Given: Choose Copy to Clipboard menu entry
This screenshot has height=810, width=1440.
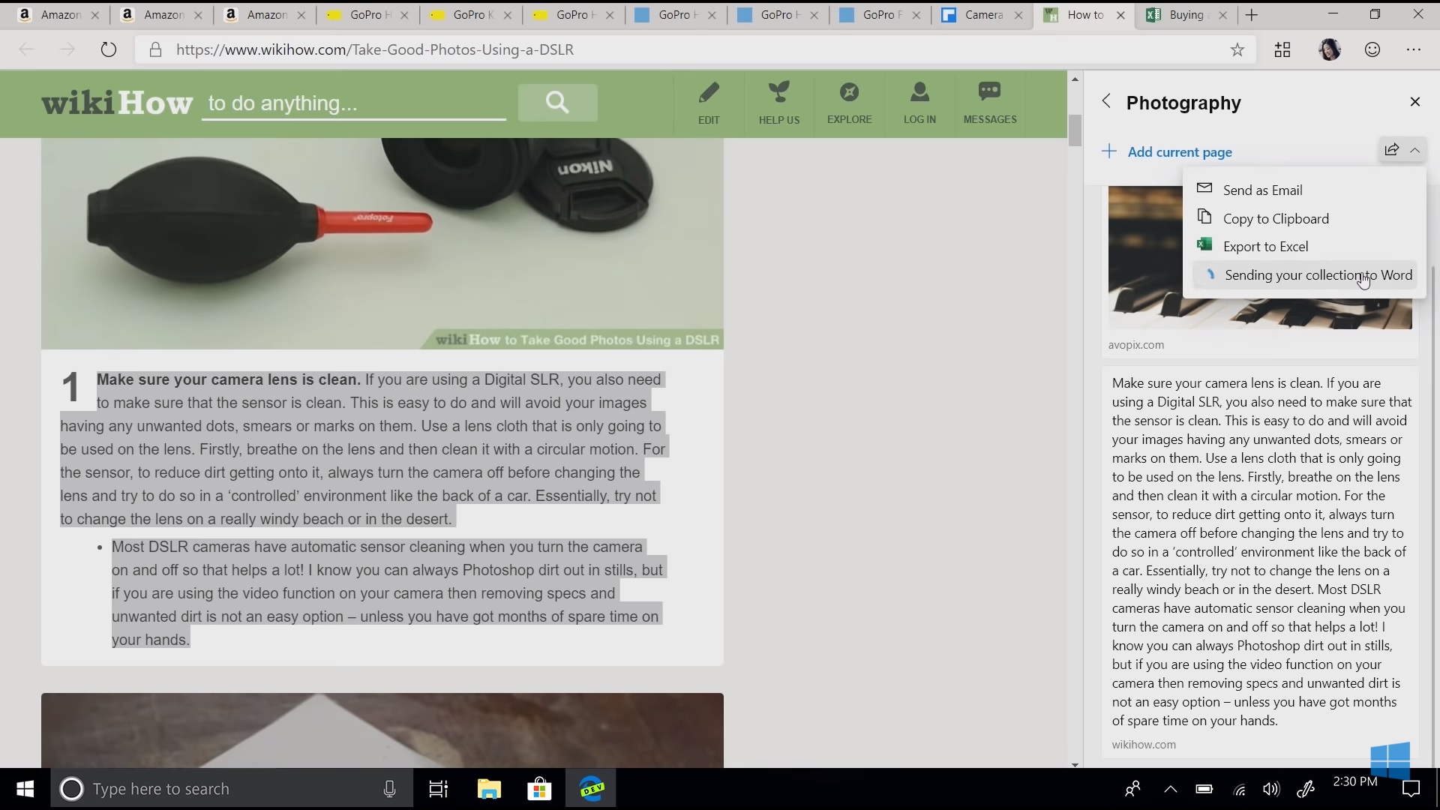Looking at the screenshot, I should [x=1275, y=219].
